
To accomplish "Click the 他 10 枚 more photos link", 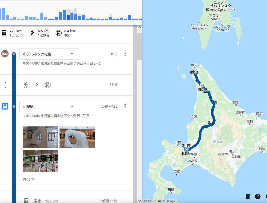I will (29, 180).
